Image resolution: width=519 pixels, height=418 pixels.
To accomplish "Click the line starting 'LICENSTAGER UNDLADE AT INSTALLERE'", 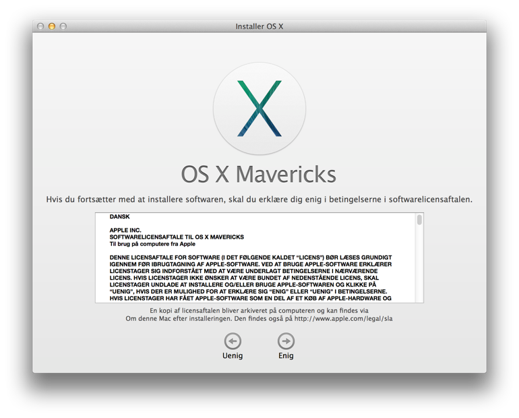I will [x=243, y=285].
